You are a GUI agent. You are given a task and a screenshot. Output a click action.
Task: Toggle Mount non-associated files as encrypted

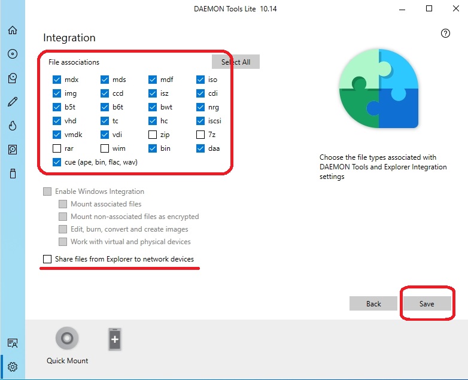point(63,217)
